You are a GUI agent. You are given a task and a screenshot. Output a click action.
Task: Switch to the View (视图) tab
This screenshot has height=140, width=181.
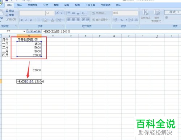(x=77, y=5)
